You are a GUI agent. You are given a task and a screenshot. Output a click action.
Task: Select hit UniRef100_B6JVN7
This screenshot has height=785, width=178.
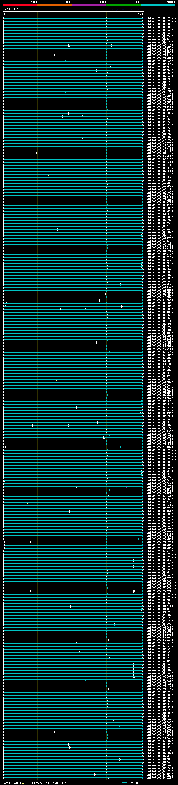160,376
